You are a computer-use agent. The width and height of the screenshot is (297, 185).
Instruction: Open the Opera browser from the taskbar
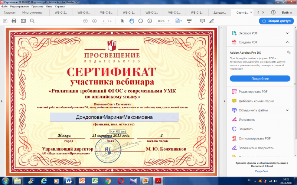pos(121,181)
